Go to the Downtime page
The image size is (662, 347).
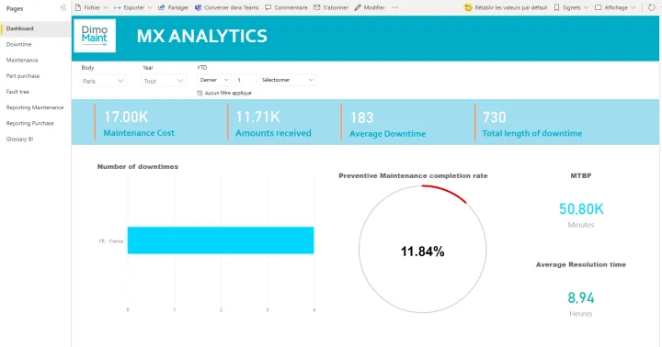pos(18,44)
